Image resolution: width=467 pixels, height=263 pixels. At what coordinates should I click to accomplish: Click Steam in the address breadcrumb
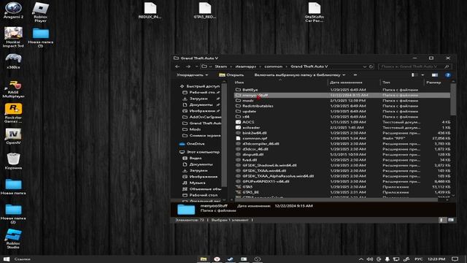220,66
